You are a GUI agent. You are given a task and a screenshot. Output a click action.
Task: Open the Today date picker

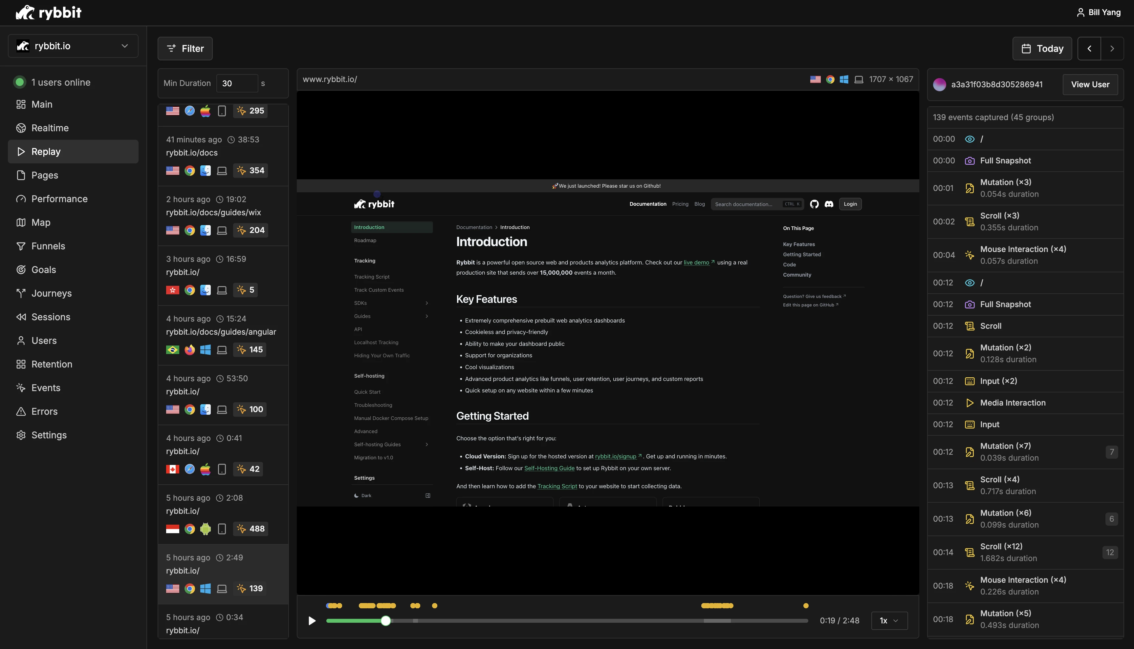click(1042, 49)
